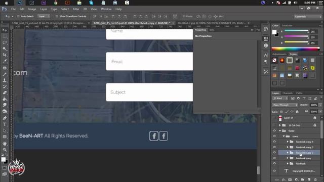Select the Brush tool
Screen dimensions: 324x182
5,74
